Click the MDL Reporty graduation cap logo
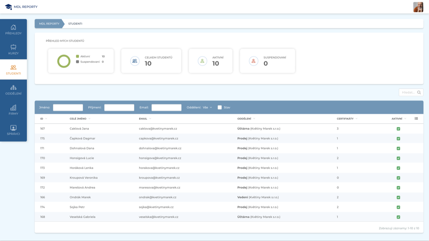Screen dimensions: 429x241 [8, 7]
